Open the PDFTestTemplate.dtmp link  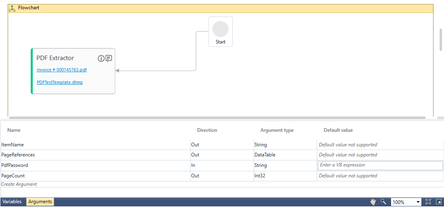pos(60,82)
